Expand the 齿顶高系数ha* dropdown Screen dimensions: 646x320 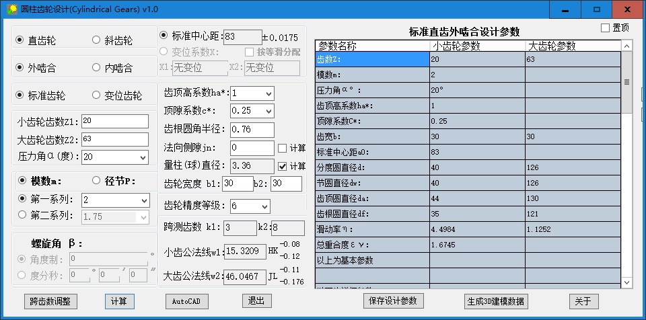(268, 93)
